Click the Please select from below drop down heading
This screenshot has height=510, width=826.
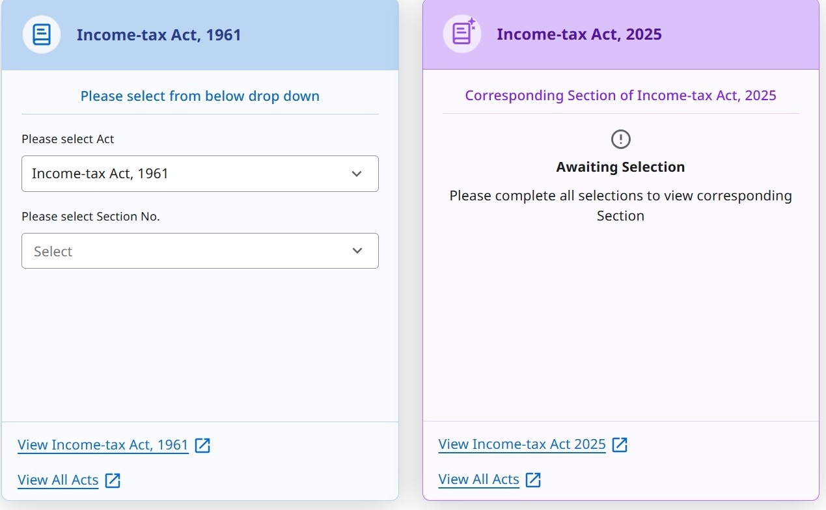point(200,96)
